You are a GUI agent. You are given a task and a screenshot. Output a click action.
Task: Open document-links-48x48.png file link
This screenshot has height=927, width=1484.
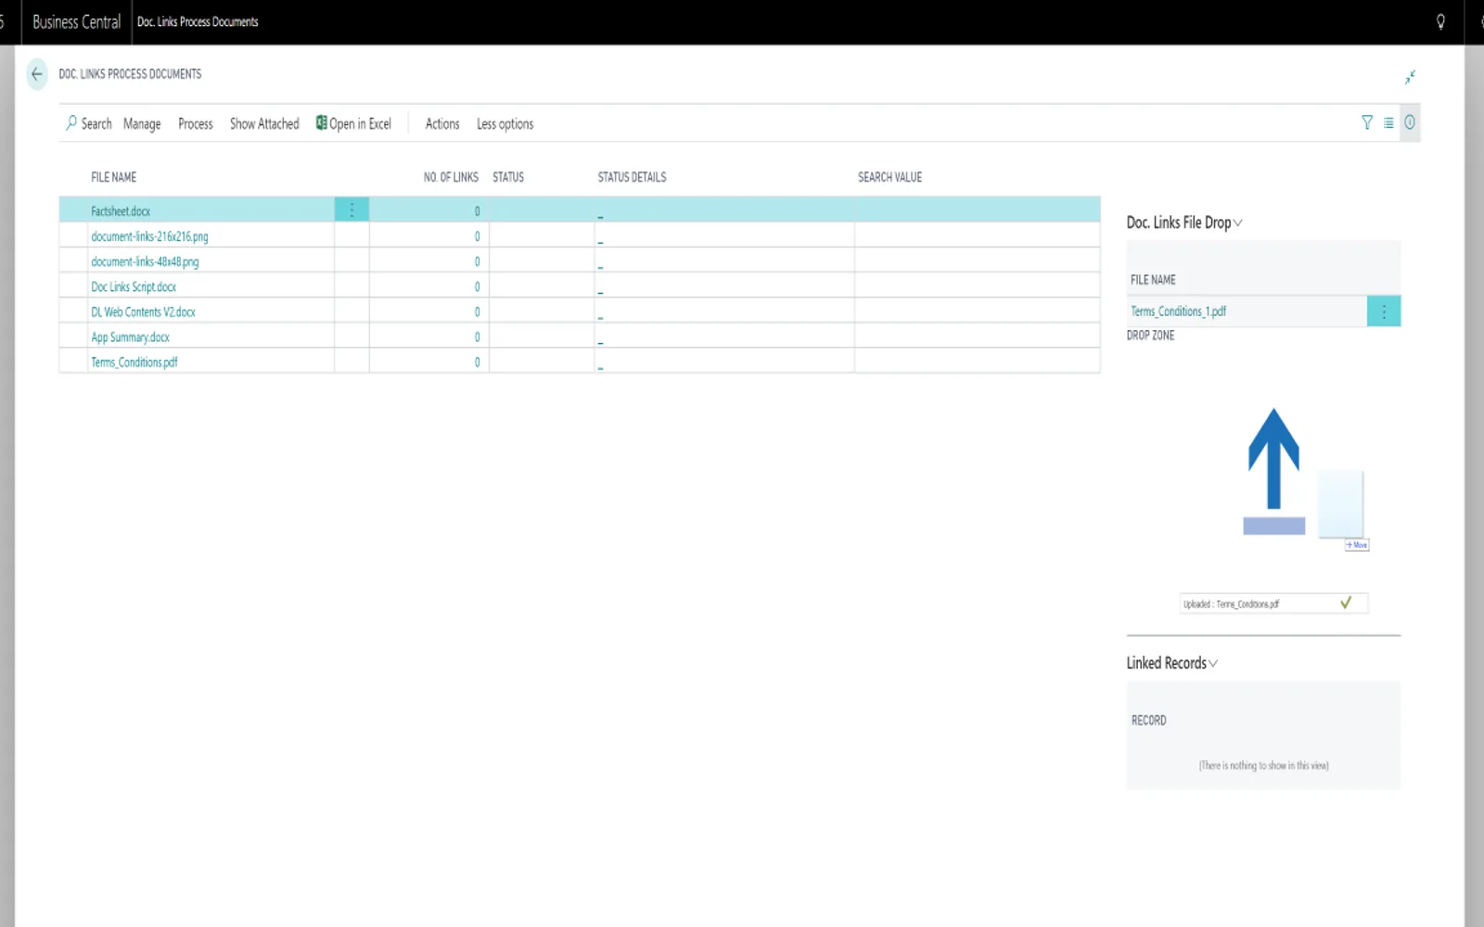[x=145, y=261]
